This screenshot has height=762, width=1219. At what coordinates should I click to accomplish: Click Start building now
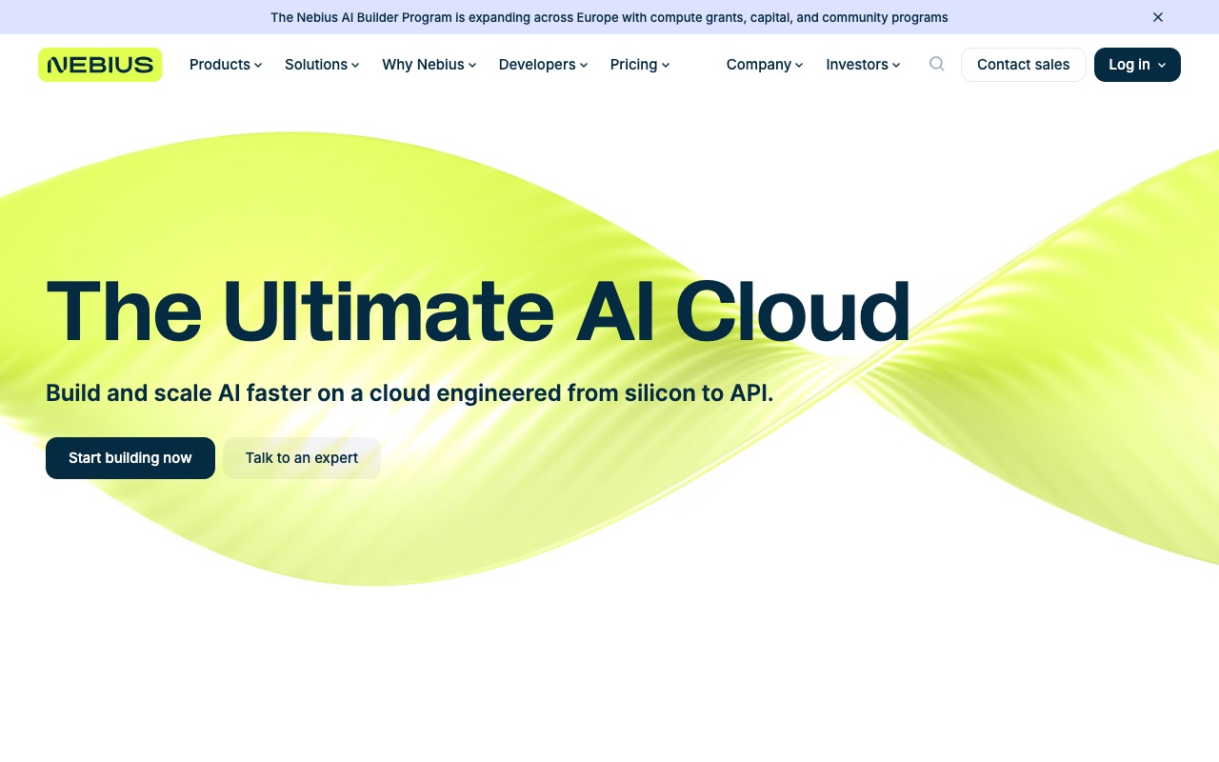130,458
